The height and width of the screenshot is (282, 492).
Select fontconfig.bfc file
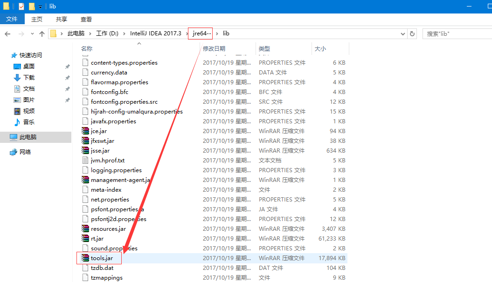(x=110, y=92)
